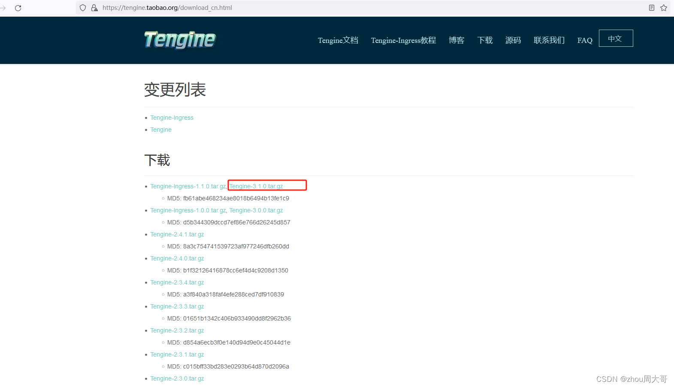Click the 下载 section heading
Image resolution: width=674 pixels, height=387 pixels.
click(157, 160)
